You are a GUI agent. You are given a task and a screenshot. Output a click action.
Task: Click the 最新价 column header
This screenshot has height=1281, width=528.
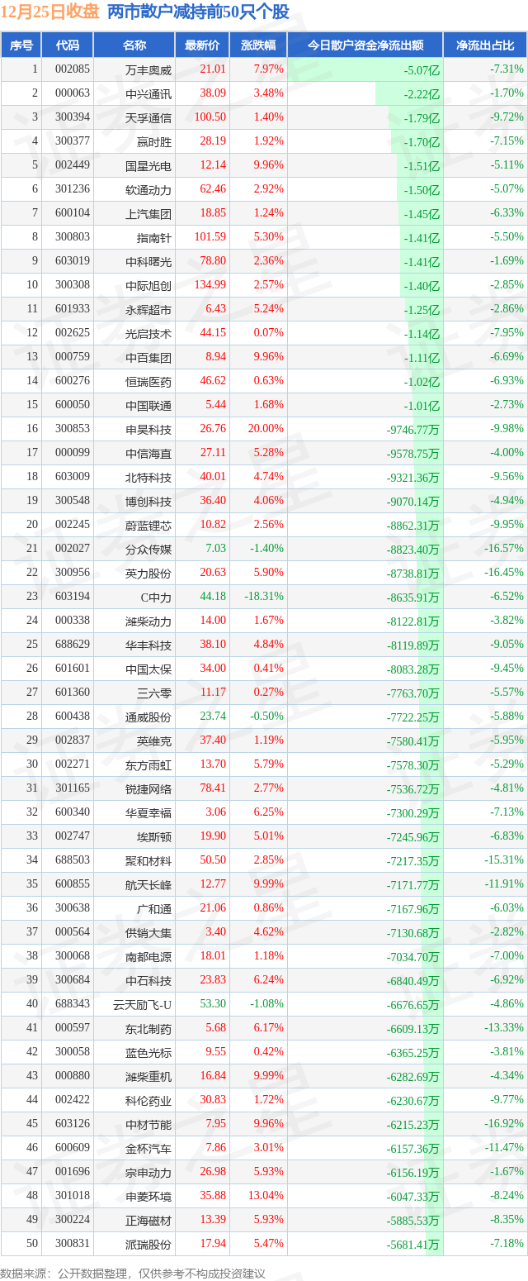[202, 45]
